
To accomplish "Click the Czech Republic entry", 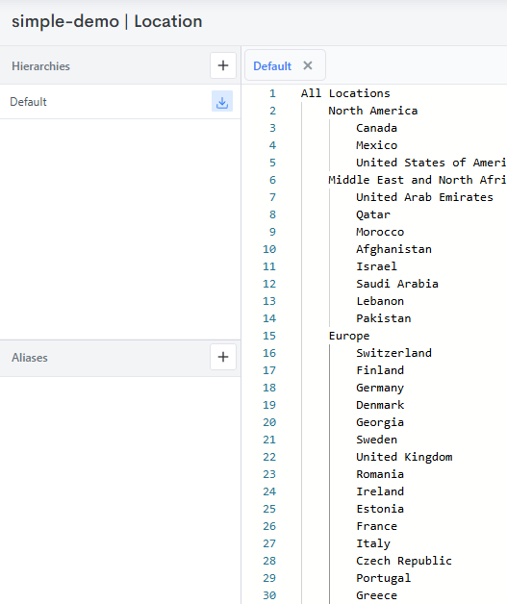I will [x=404, y=561].
